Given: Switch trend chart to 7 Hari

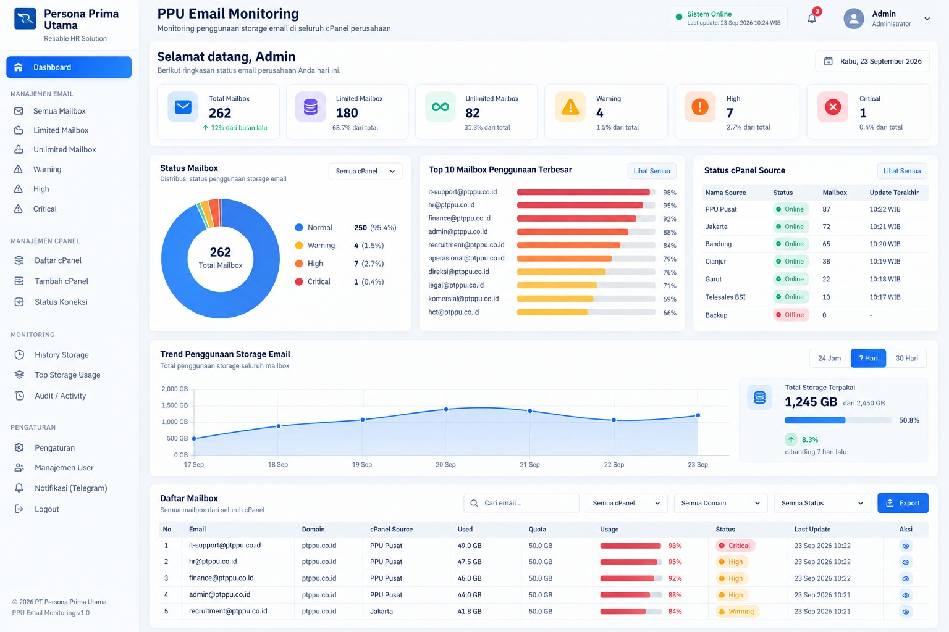Looking at the screenshot, I should (868, 358).
